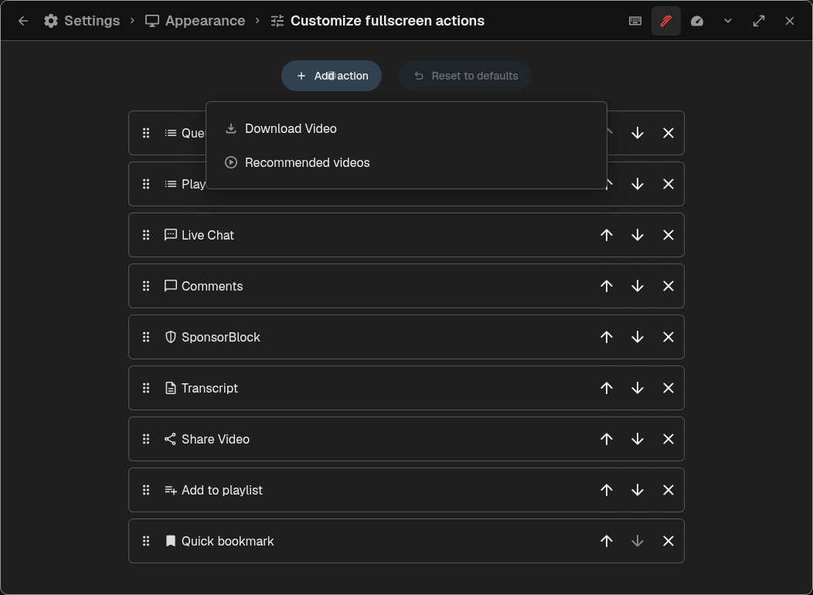The image size is (813, 595).
Task: Select the Share Video label
Action: click(x=216, y=439)
